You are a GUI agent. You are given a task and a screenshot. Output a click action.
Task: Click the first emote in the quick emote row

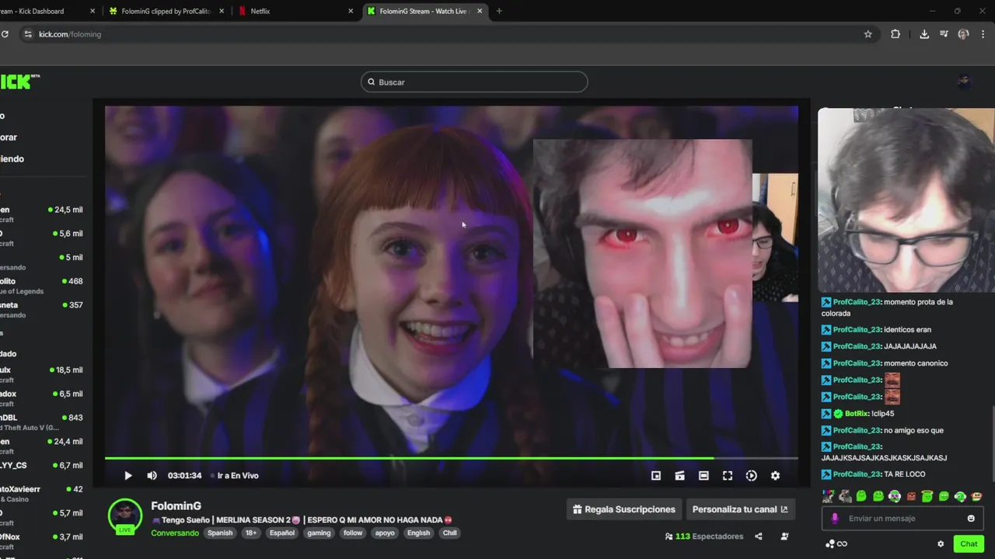tap(829, 496)
